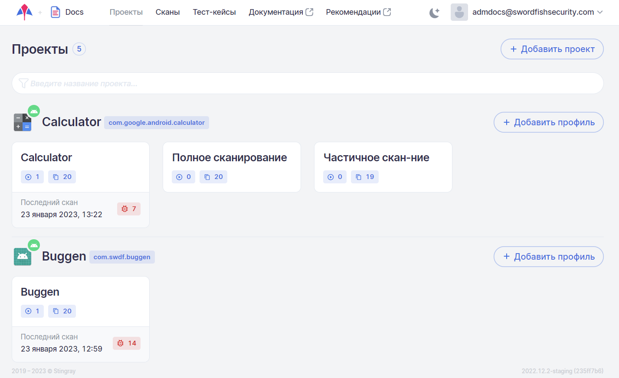Add a profile to Buggen project
The image size is (619, 378).
pos(548,257)
